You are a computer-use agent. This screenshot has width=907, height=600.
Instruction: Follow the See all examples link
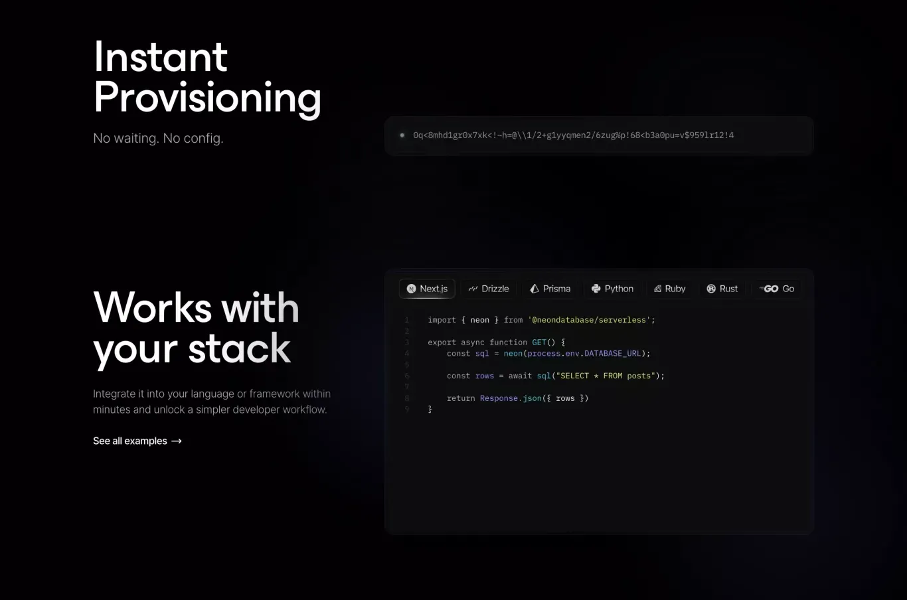tap(137, 441)
